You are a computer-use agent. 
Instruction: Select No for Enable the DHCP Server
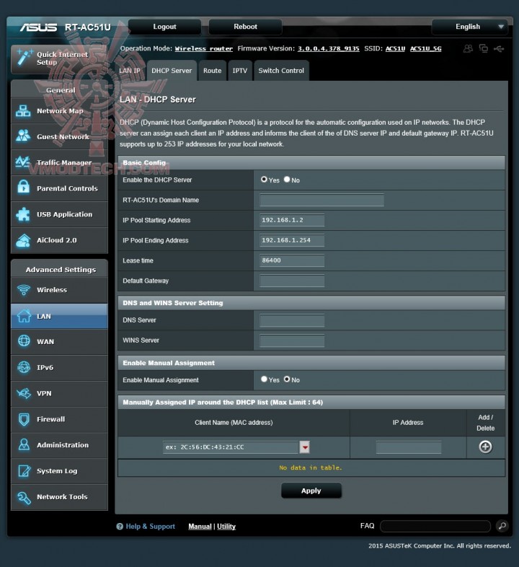tap(287, 180)
